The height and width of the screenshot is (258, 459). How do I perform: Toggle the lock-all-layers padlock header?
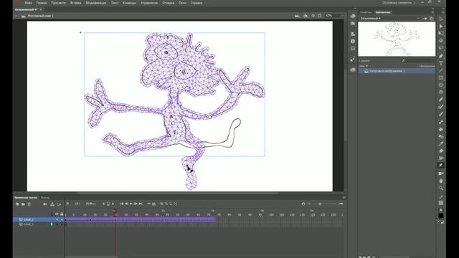[62, 214]
